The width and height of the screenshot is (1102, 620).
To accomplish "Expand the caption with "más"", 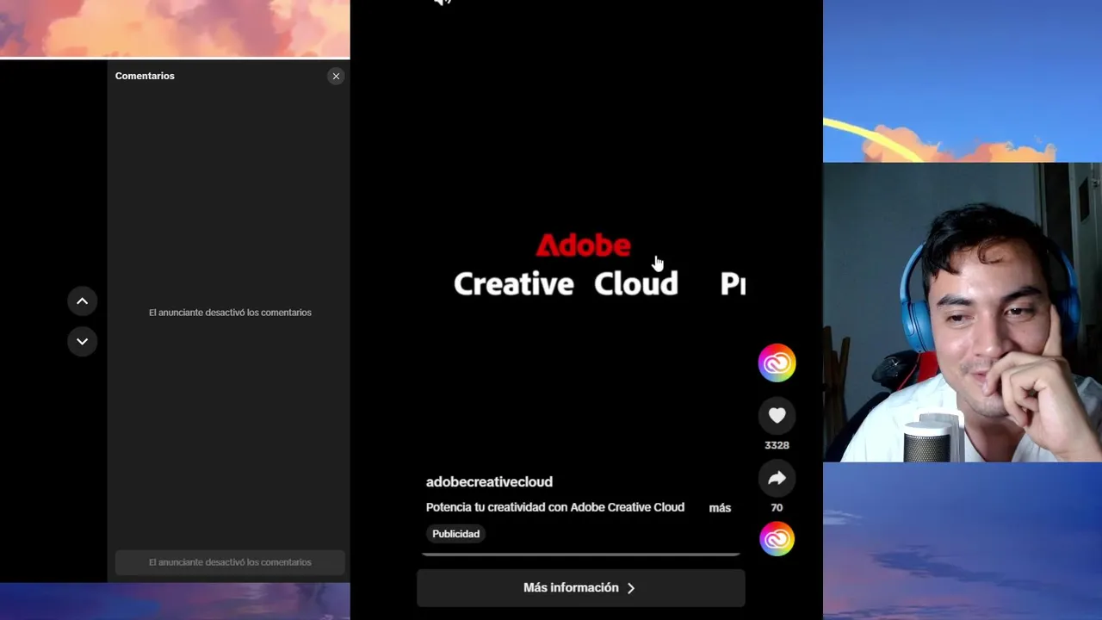I will point(720,508).
